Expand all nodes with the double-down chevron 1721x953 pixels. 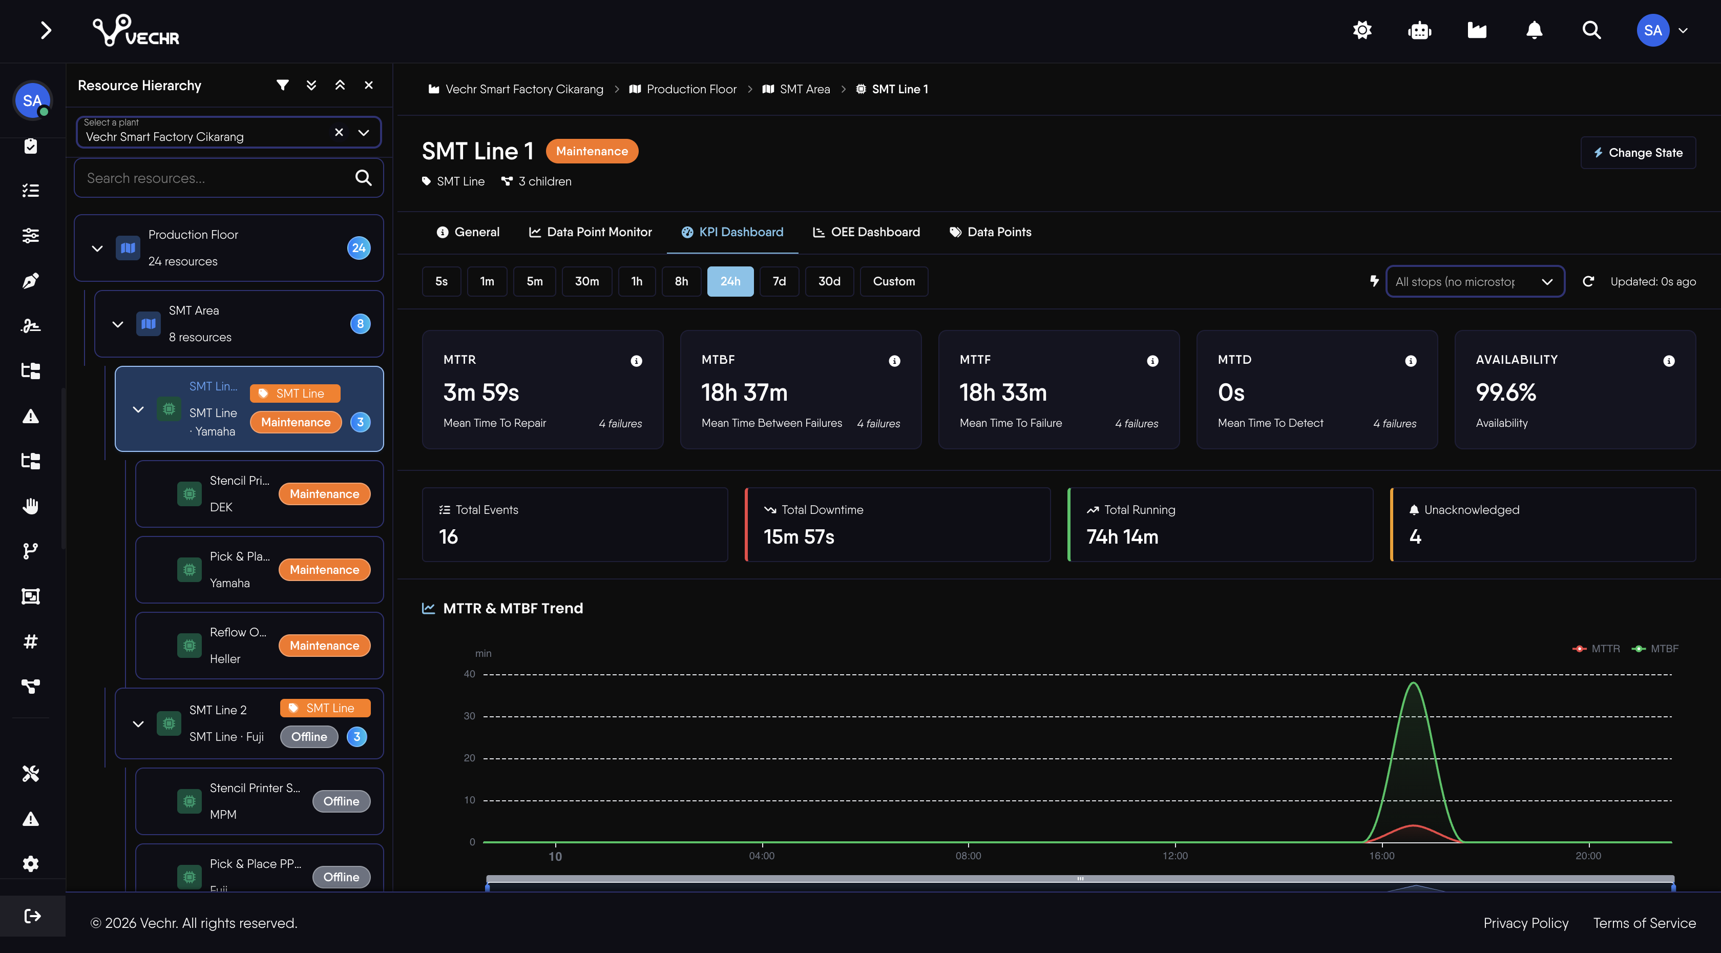[x=311, y=85]
